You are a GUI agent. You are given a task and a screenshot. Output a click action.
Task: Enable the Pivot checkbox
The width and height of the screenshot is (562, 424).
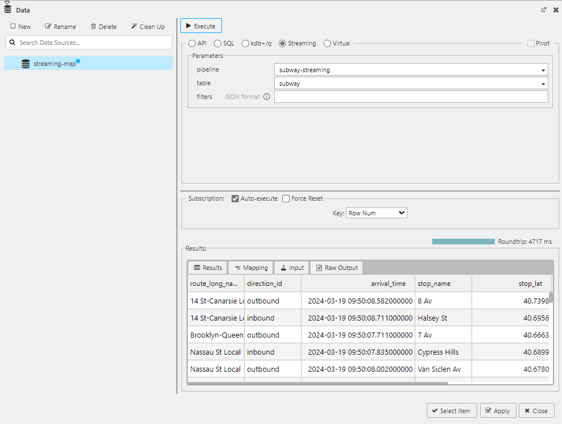click(x=531, y=43)
